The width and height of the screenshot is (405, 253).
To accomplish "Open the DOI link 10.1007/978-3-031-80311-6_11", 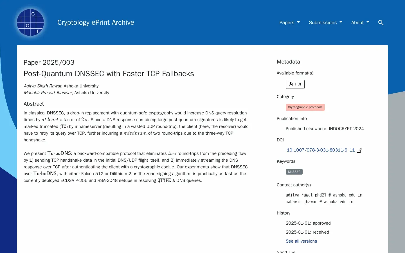I will [x=321, y=150].
